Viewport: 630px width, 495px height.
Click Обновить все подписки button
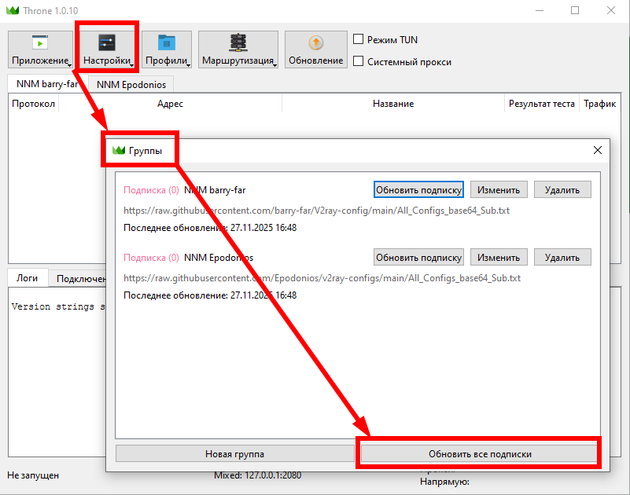coord(480,453)
